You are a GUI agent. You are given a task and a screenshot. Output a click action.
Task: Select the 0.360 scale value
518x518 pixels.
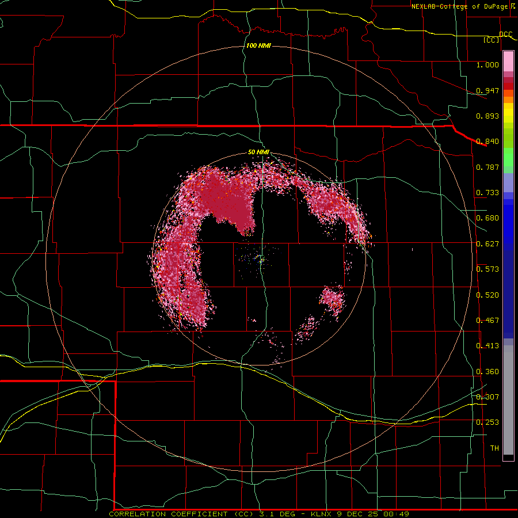pyautogui.click(x=487, y=372)
